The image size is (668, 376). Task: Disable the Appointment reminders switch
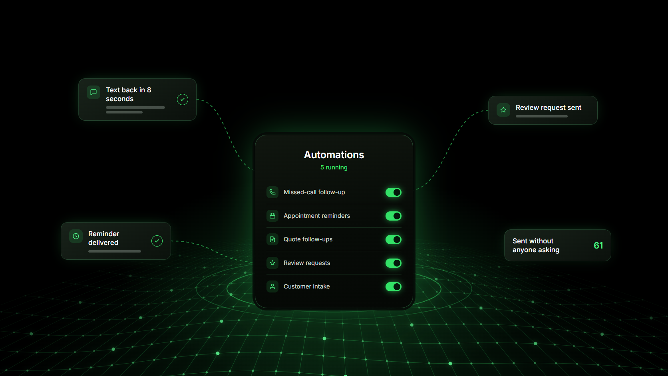point(394,216)
